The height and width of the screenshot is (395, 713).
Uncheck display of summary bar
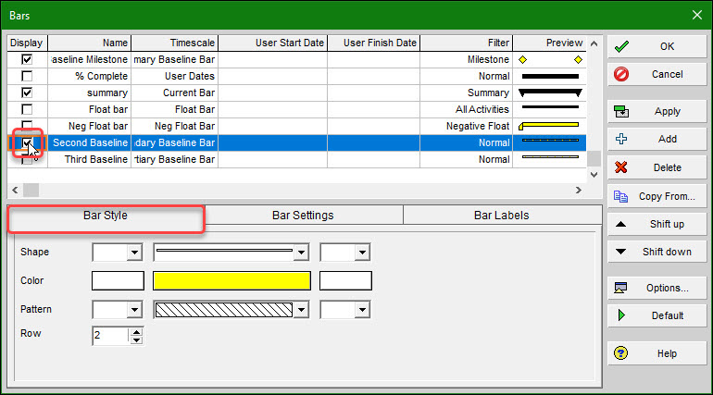(x=27, y=93)
